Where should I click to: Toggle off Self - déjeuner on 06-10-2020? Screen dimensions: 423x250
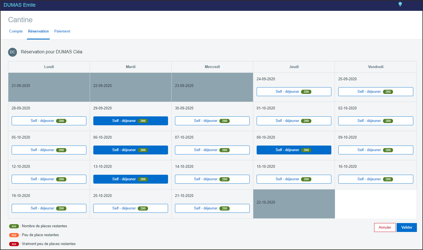coord(131,150)
